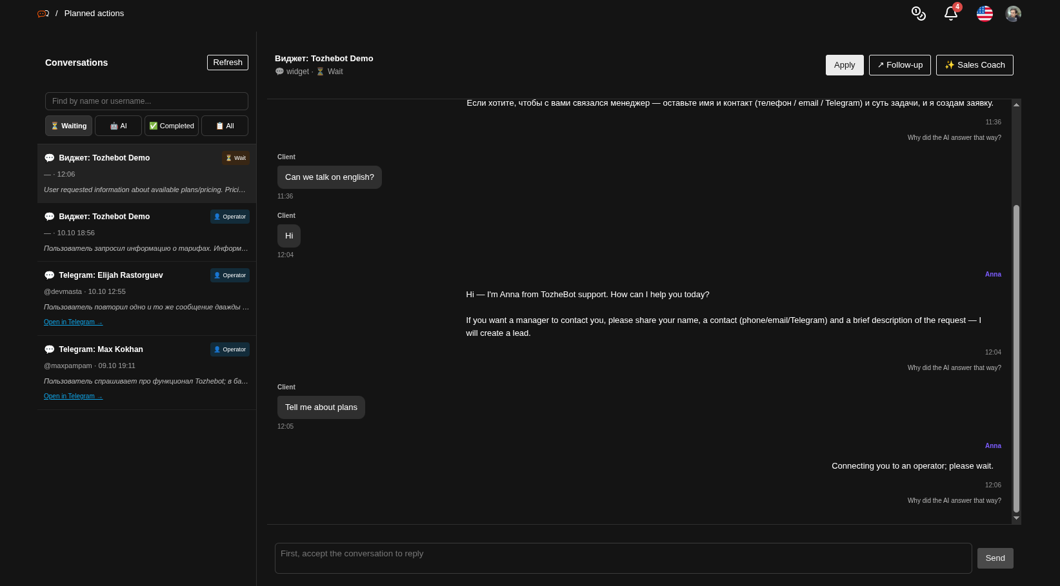Click 'Connecting you to an operator' message
This screenshot has width=1060, height=586.
click(x=912, y=466)
